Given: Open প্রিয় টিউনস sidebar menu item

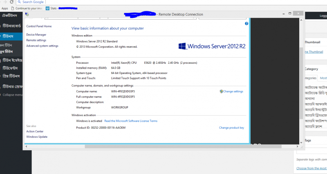Looking at the screenshot, I should (x=11, y=76).
